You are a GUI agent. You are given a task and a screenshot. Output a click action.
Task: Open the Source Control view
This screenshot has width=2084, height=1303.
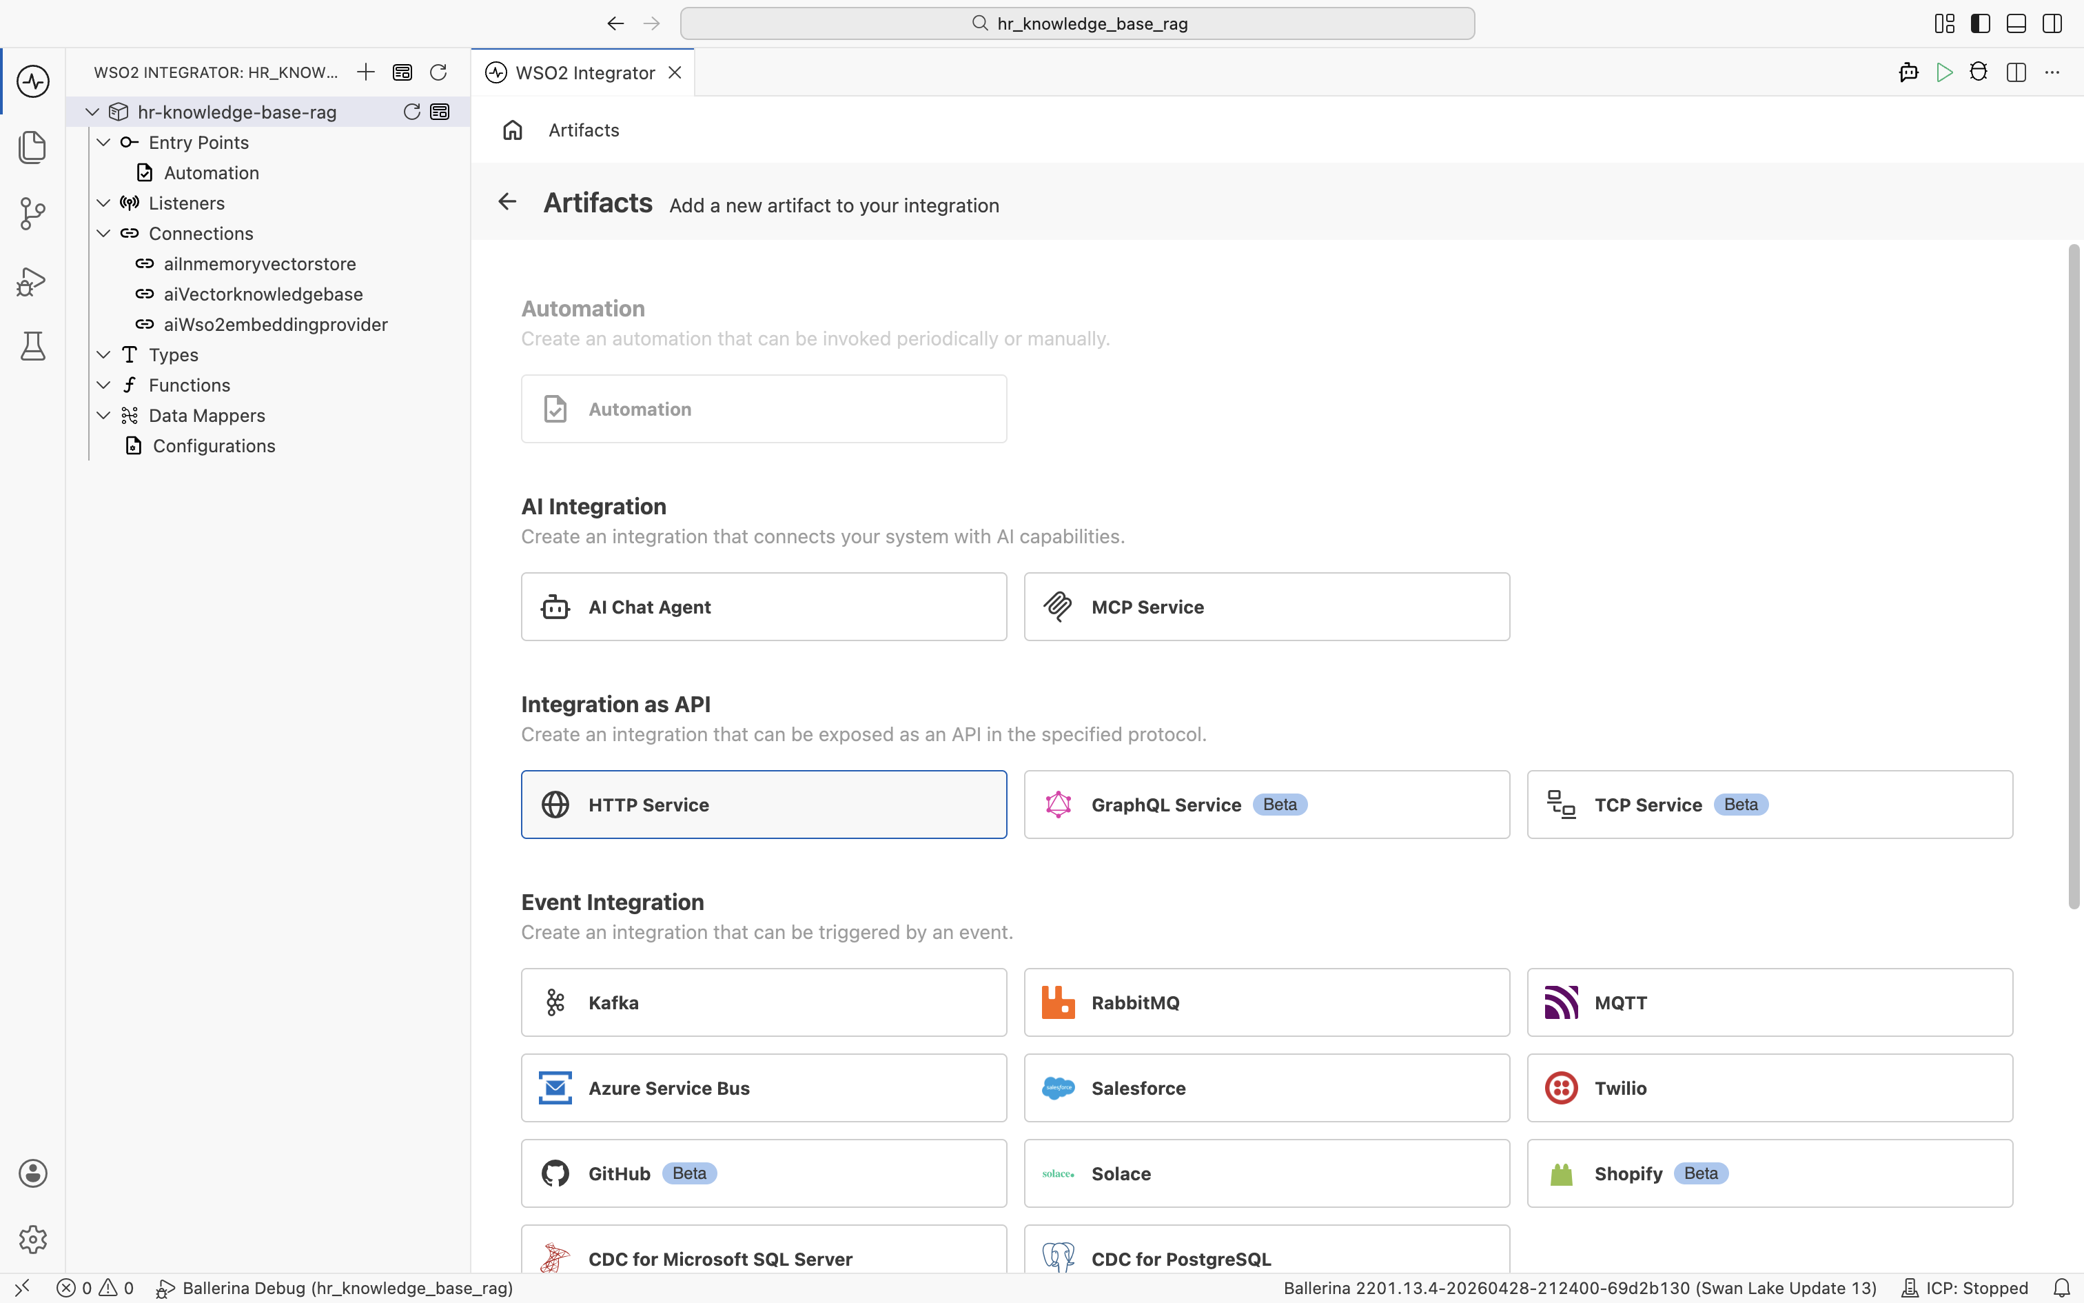tap(32, 214)
